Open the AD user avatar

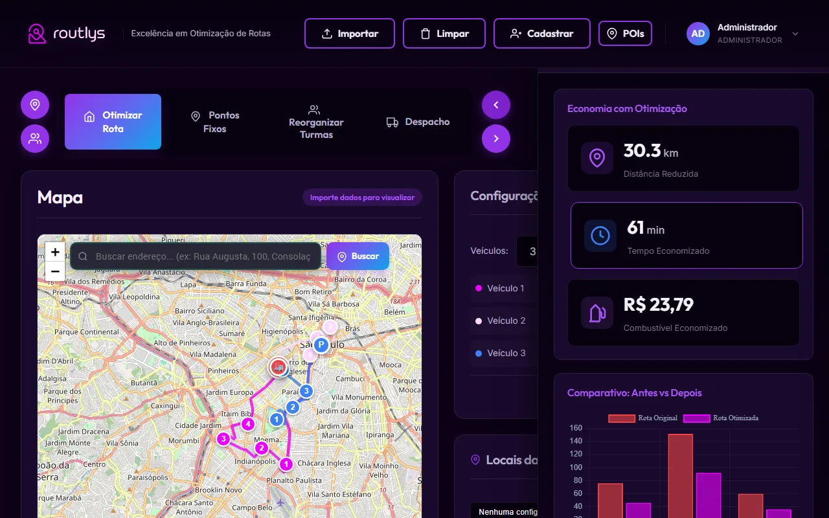(x=698, y=34)
